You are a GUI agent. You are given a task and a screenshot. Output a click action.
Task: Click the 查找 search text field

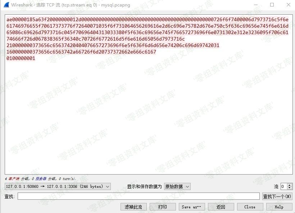(x=139, y=196)
